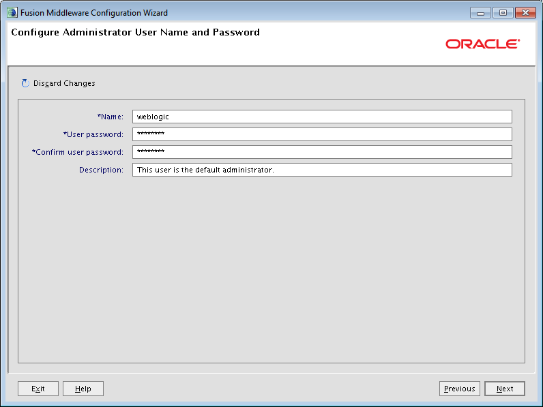Go back with the Previous button
Image resolution: width=543 pixels, height=407 pixels.
(x=460, y=389)
